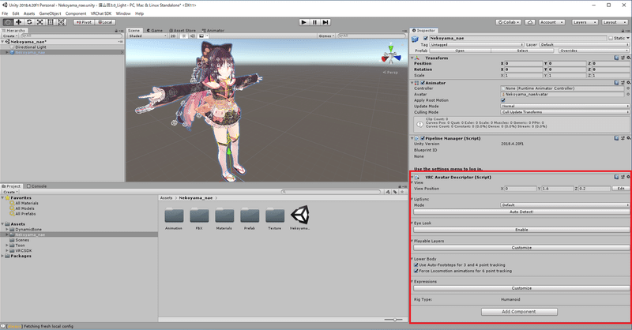Screen dimensions: 632x330
Task: Collapse the Transform component foldout
Action: [x=412, y=58]
